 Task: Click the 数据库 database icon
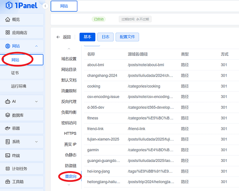(8, 115)
